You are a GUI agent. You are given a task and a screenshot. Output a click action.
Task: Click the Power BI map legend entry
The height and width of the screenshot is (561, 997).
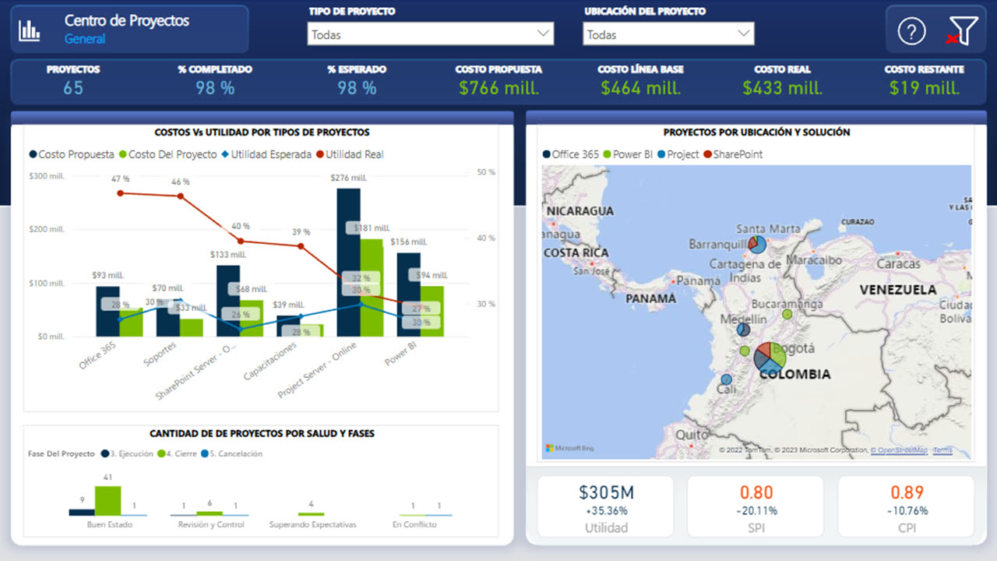[x=629, y=154]
